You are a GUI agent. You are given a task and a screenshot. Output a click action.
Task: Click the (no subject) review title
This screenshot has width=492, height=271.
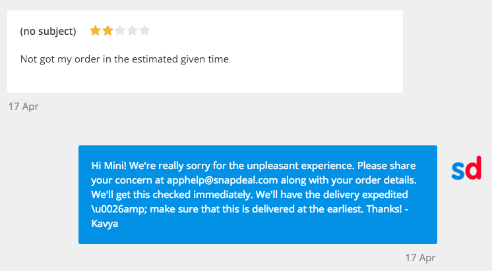pyautogui.click(x=48, y=32)
